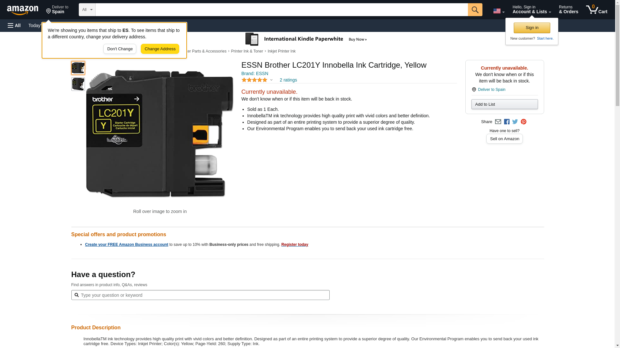The height and width of the screenshot is (348, 620).
Task: Share the product on Pinterest
Action: [x=523, y=122]
